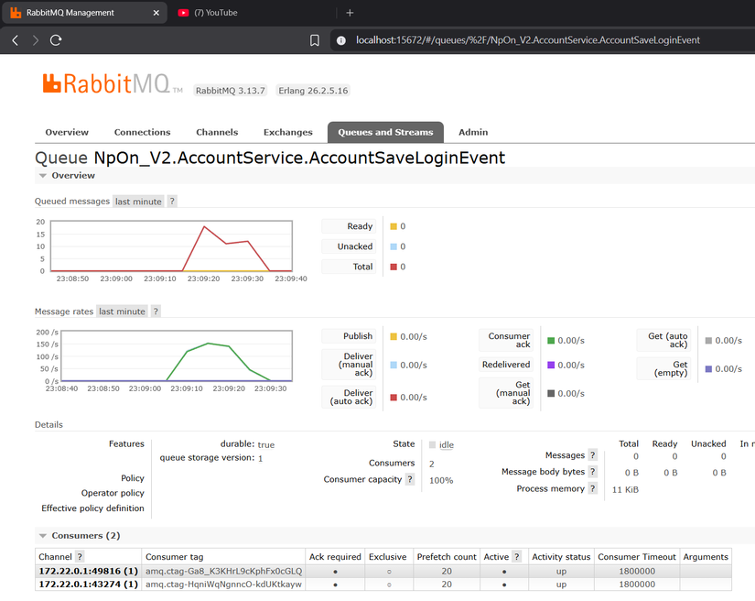Open channel 172.22.0.1:43274 (1)
Image resolution: width=755 pixels, height=601 pixels.
[89, 585]
